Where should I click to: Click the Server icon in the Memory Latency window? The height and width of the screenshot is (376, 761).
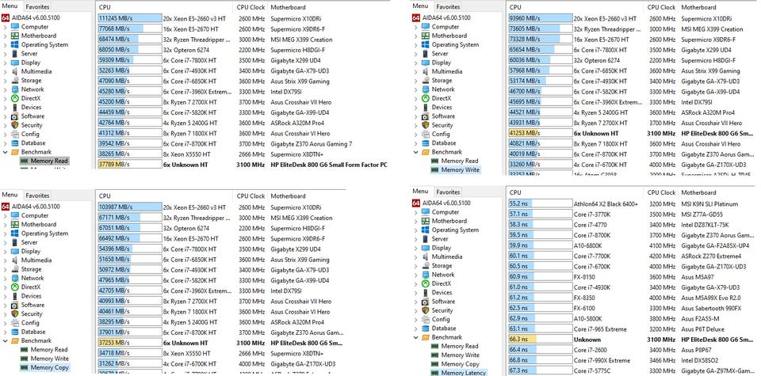[425, 238]
